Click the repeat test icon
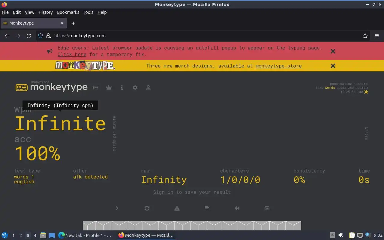Viewport: 384px width, 240px height. pyautogui.click(x=147, y=208)
